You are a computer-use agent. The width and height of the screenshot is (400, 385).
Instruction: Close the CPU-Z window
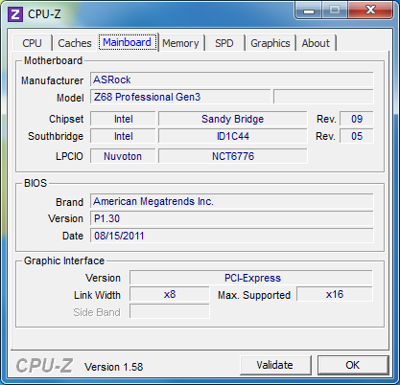(370, 11)
